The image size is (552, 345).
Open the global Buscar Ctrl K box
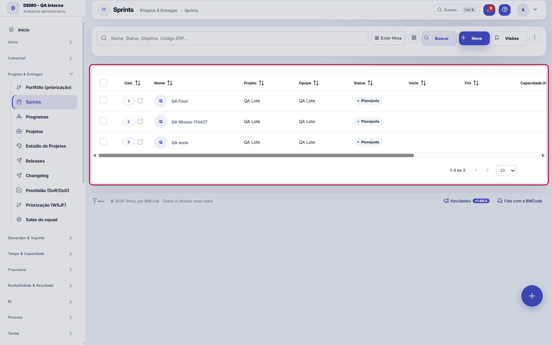(457, 10)
